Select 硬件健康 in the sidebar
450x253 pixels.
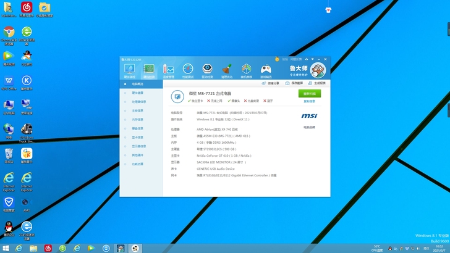(x=141, y=93)
